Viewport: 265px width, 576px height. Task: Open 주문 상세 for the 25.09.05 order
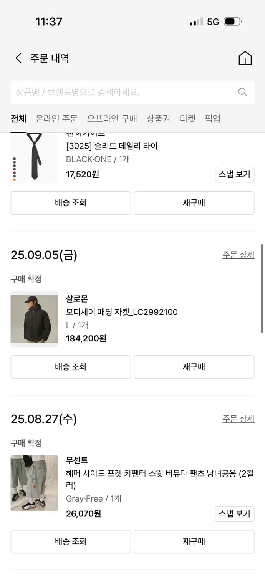tap(238, 255)
